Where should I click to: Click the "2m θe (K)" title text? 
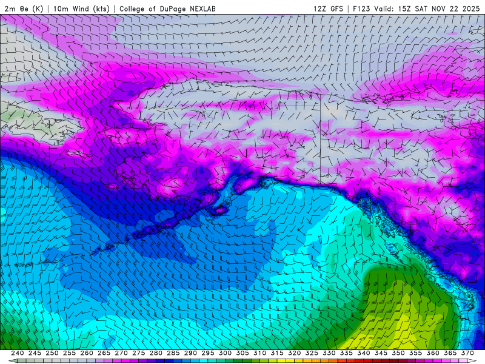pos(24,8)
